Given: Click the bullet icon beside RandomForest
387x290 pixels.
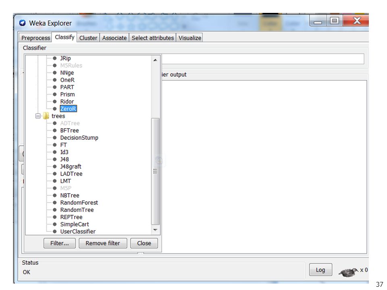Looking at the screenshot, I should 55,203.
